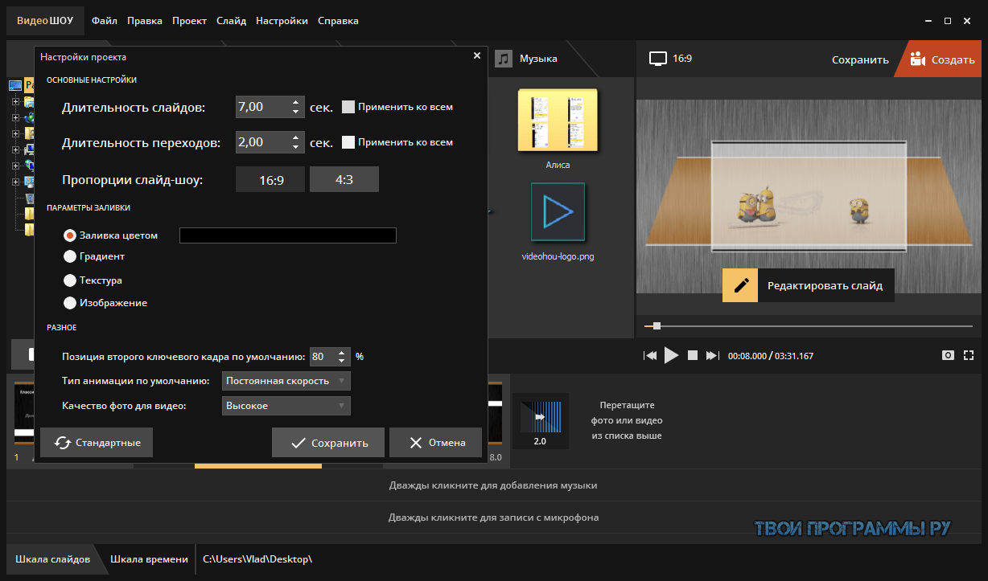Image resolution: width=988 pixels, height=581 pixels.
Task: Check Применить ко всем for transition duration
Action: 348,142
